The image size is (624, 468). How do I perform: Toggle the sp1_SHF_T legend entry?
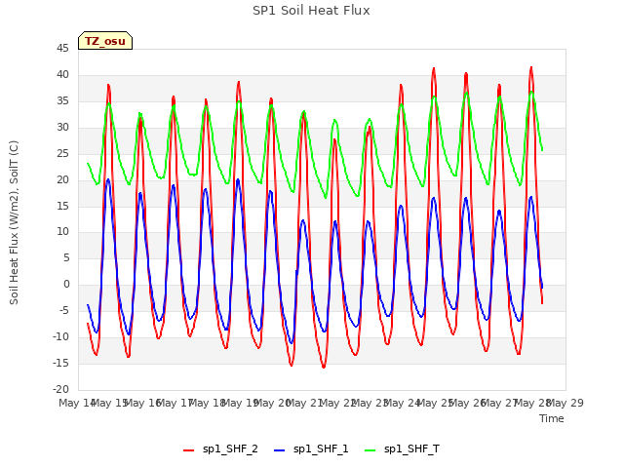pos(402,448)
